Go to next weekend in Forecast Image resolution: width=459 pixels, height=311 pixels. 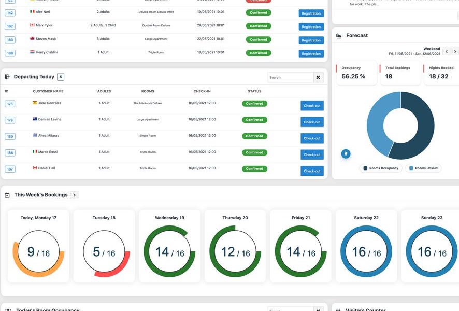click(x=455, y=51)
